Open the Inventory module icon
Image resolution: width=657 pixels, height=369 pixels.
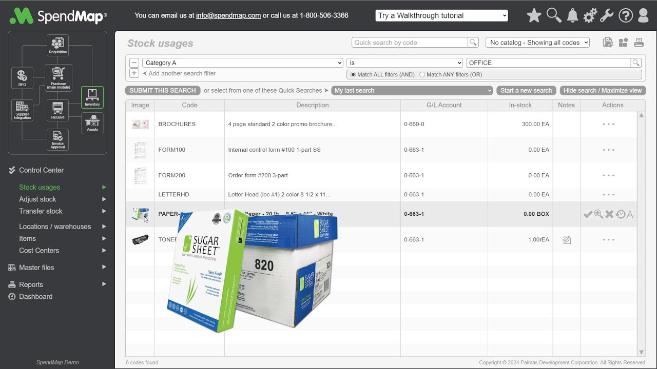pos(92,97)
